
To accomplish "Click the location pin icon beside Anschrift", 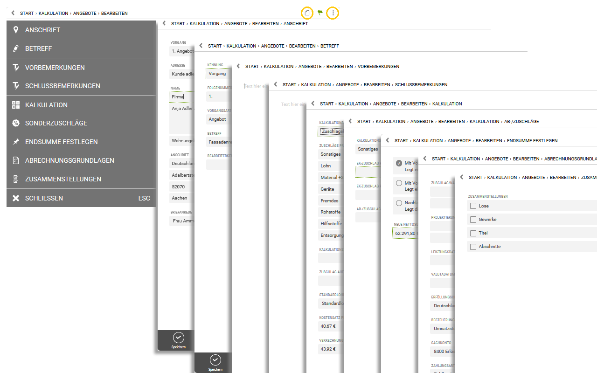I will point(16,30).
